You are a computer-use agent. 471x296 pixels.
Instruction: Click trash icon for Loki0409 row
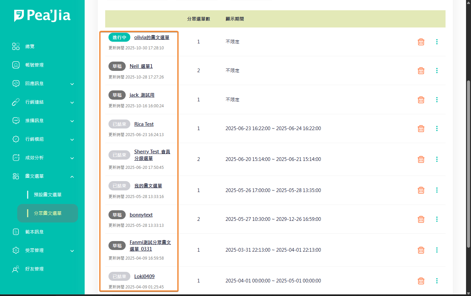(x=421, y=281)
